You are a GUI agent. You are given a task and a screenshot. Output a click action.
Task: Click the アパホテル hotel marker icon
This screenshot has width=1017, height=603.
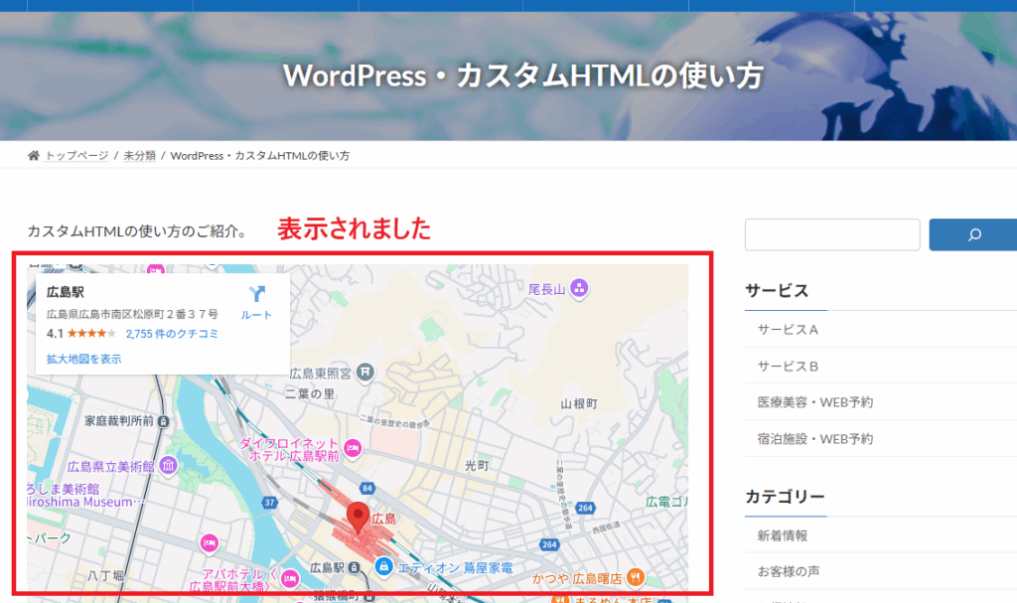pos(290,578)
